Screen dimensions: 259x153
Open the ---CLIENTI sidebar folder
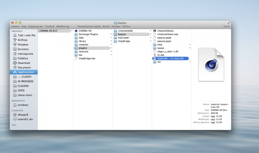(x=22, y=77)
